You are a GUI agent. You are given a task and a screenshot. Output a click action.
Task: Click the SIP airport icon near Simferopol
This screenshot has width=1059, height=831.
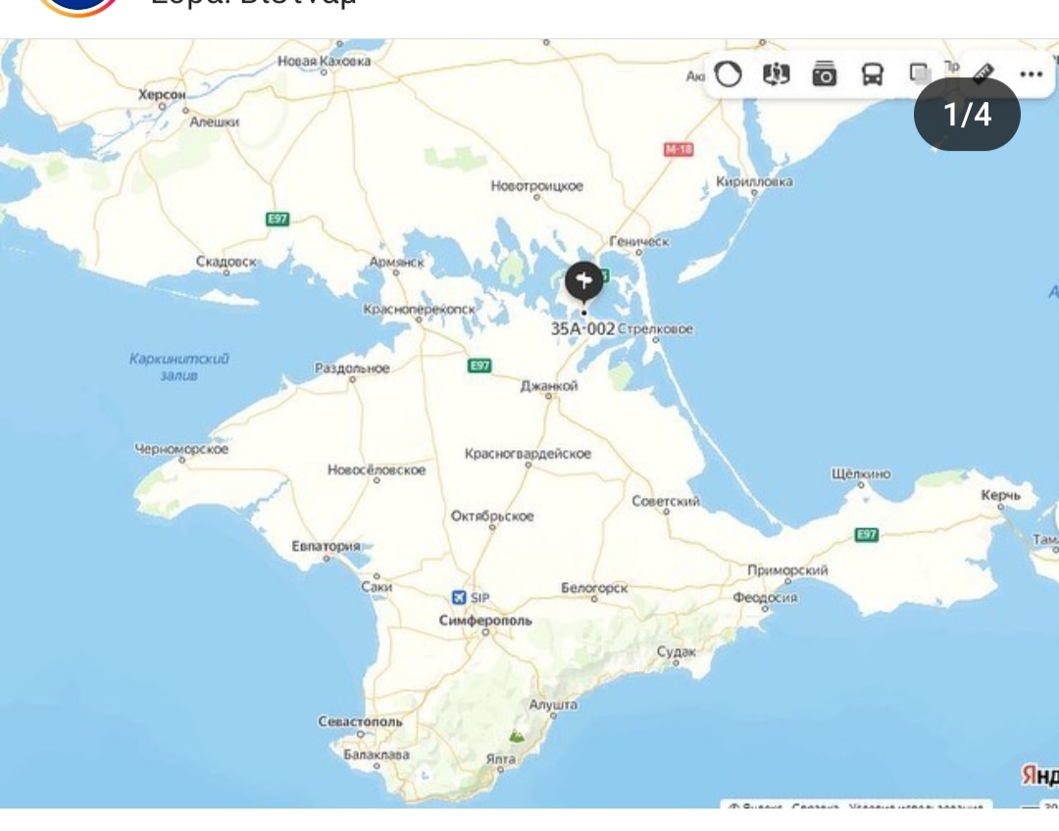point(458,598)
